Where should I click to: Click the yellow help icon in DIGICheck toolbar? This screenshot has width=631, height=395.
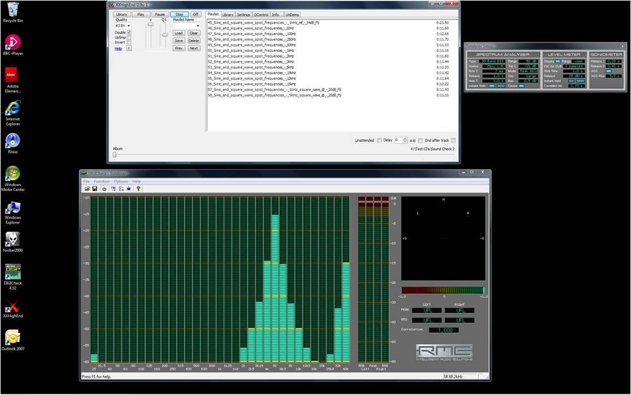138,189
